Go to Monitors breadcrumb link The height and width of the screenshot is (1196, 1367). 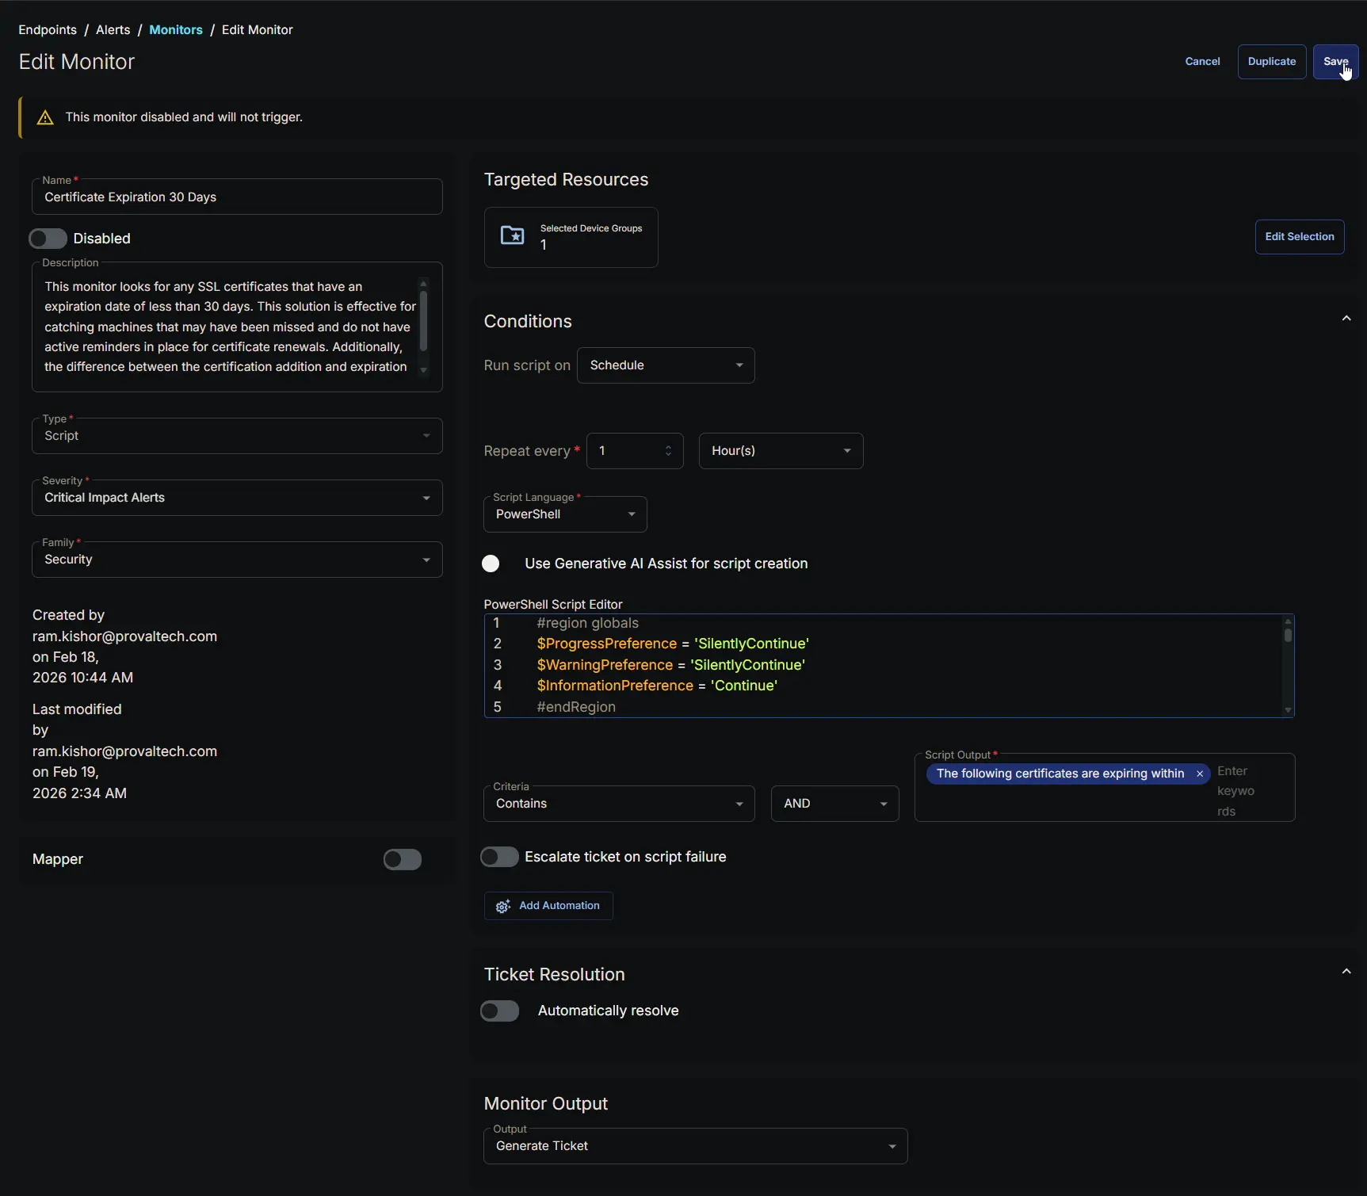pyautogui.click(x=175, y=30)
